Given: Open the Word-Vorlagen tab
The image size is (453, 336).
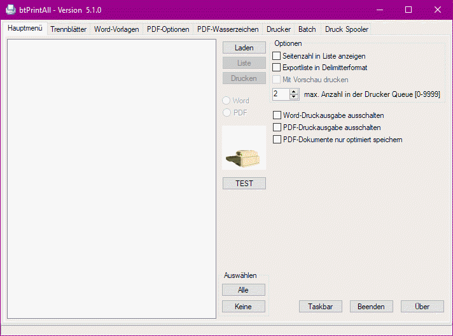Looking at the screenshot, I should click(x=116, y=29).
